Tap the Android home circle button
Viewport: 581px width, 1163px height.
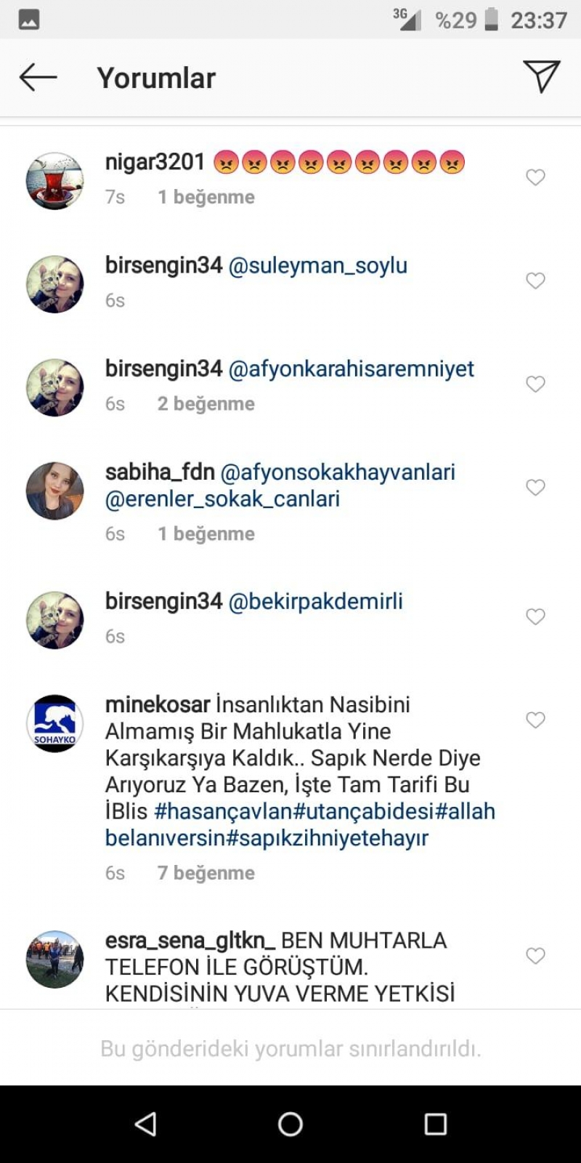coord(290,1124)
